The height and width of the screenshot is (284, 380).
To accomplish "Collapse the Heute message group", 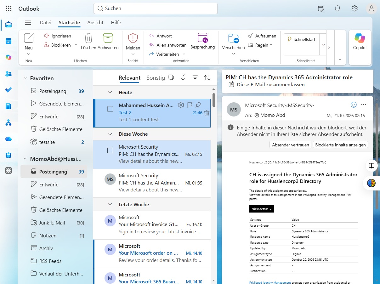I will pyautogui.click(x=110, y=93).
